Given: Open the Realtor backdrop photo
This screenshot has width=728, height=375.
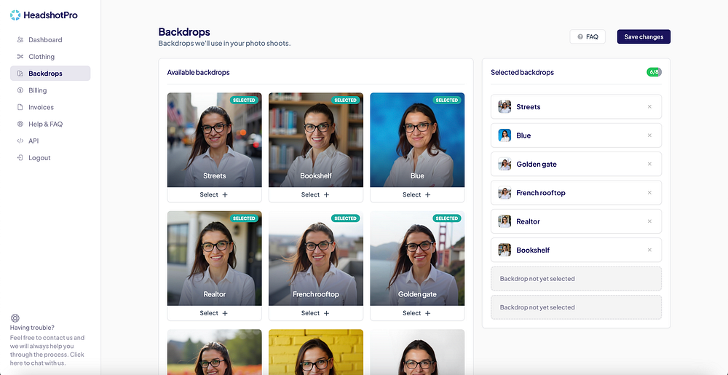Looking at the screenshot, I should point(215,258).
